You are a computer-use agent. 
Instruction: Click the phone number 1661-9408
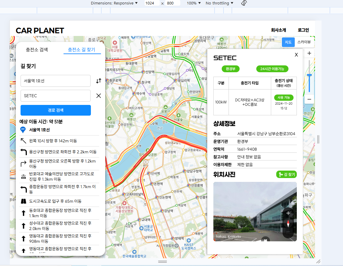click(247, 149)
